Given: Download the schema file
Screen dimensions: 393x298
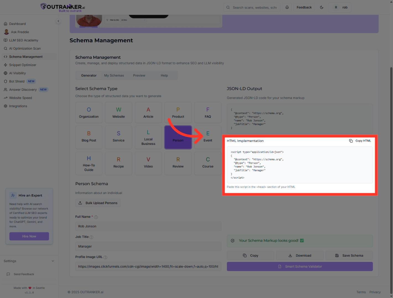Looking at the screenshot, I should click(300, 256).
